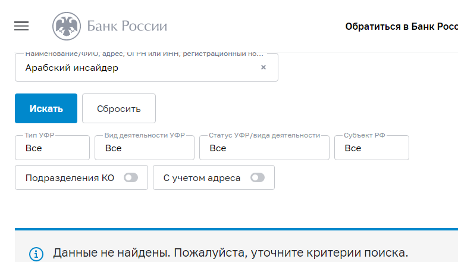Click the typed text 'Арабский инсайдер'
458x262 pixels.
click(71, 68)
